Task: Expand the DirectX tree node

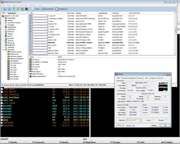Action: [x=3, y=36]
